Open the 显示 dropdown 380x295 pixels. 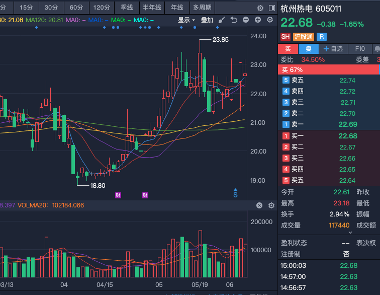[x=186, y=20]
